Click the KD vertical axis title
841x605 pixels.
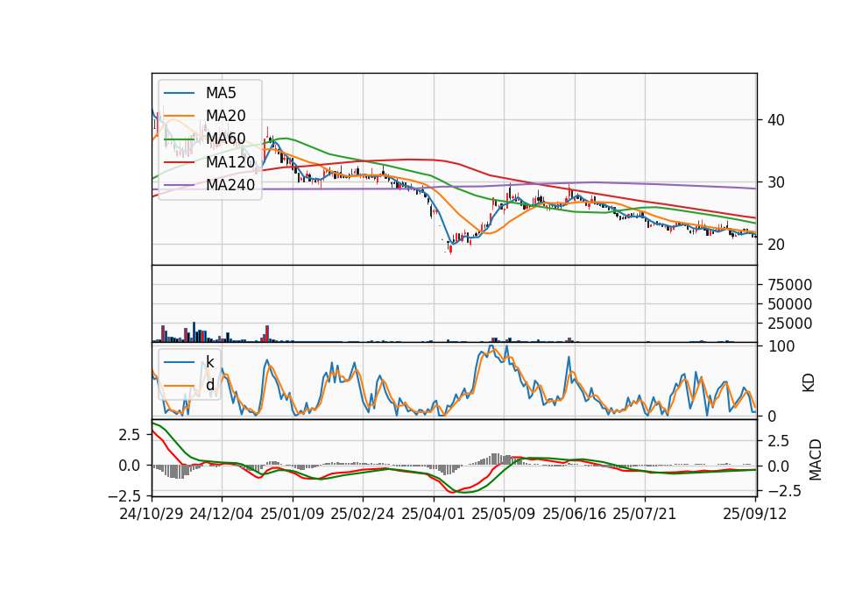tap(809, 382)
